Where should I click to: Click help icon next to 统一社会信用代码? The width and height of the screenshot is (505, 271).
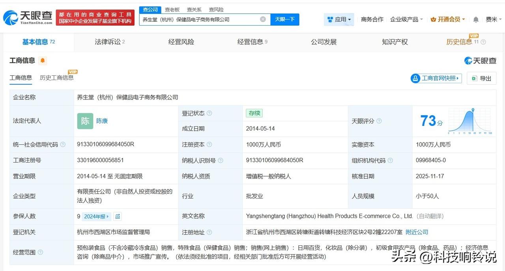pyautogui.click(x=63, y=145)
